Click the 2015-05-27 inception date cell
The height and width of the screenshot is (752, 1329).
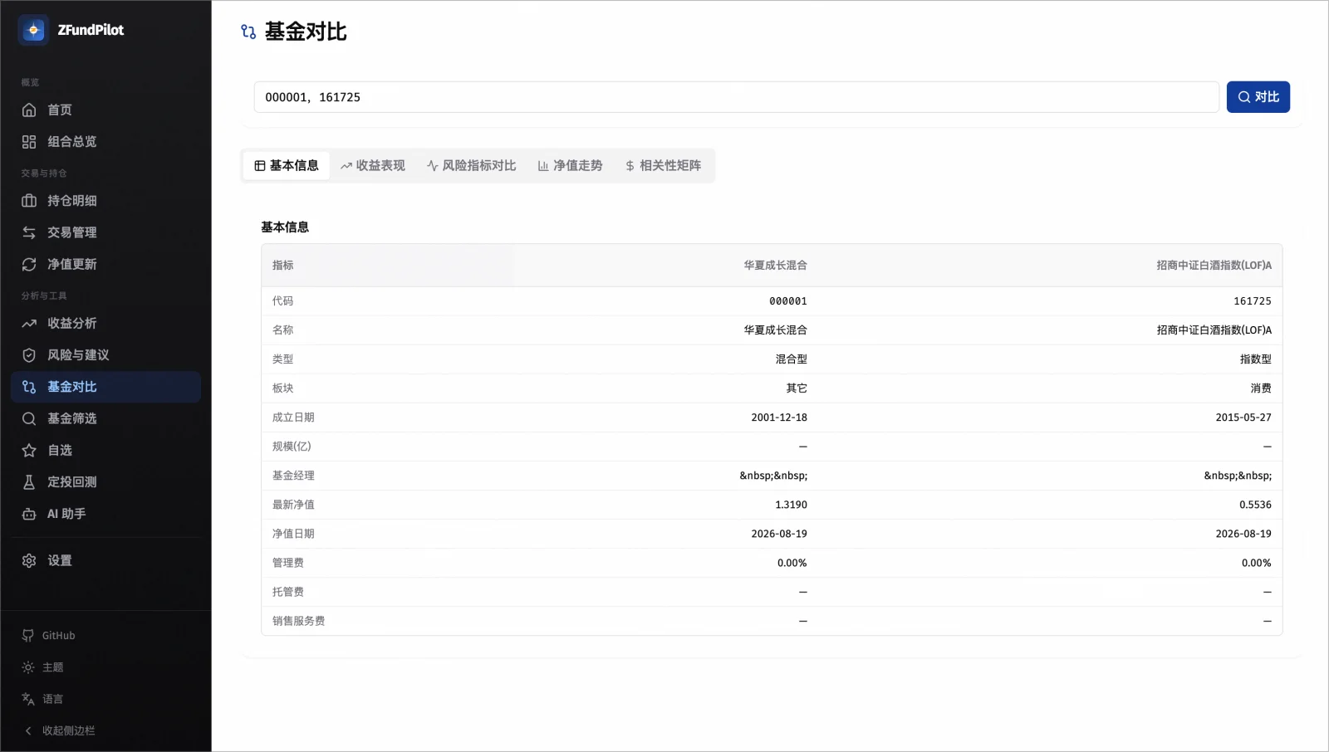click(x=1243, y=418)
